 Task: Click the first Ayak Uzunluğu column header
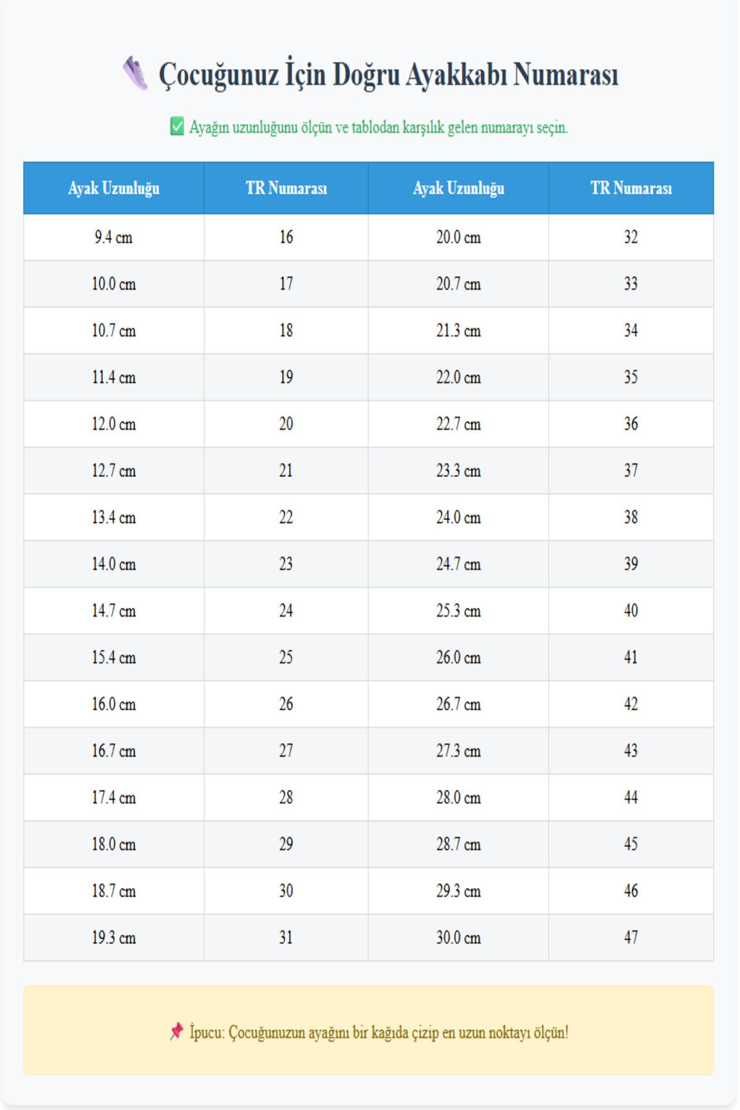(114, 188)
